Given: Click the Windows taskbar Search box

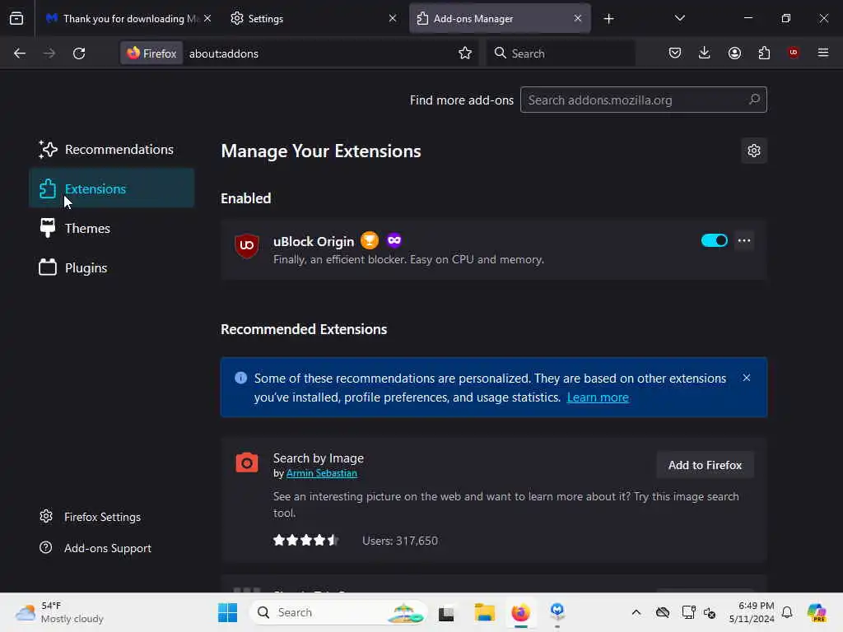Looking at the screenshot, I should click(x=338, y=612).
